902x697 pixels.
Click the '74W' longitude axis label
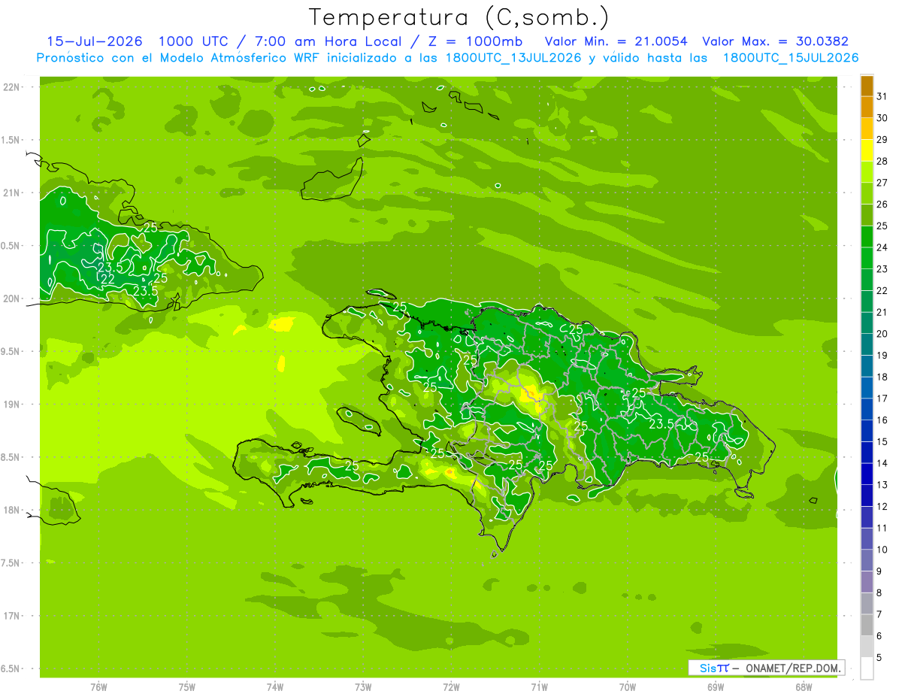274,687
